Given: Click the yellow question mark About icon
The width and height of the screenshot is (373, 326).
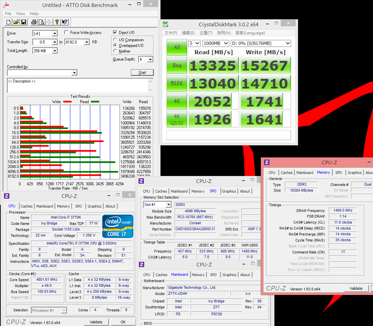Looking at the screenshot, I should 57,22.
